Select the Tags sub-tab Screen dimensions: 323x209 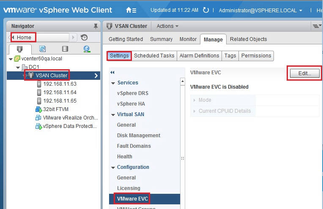pyautogui.click(x=230, y=56)
